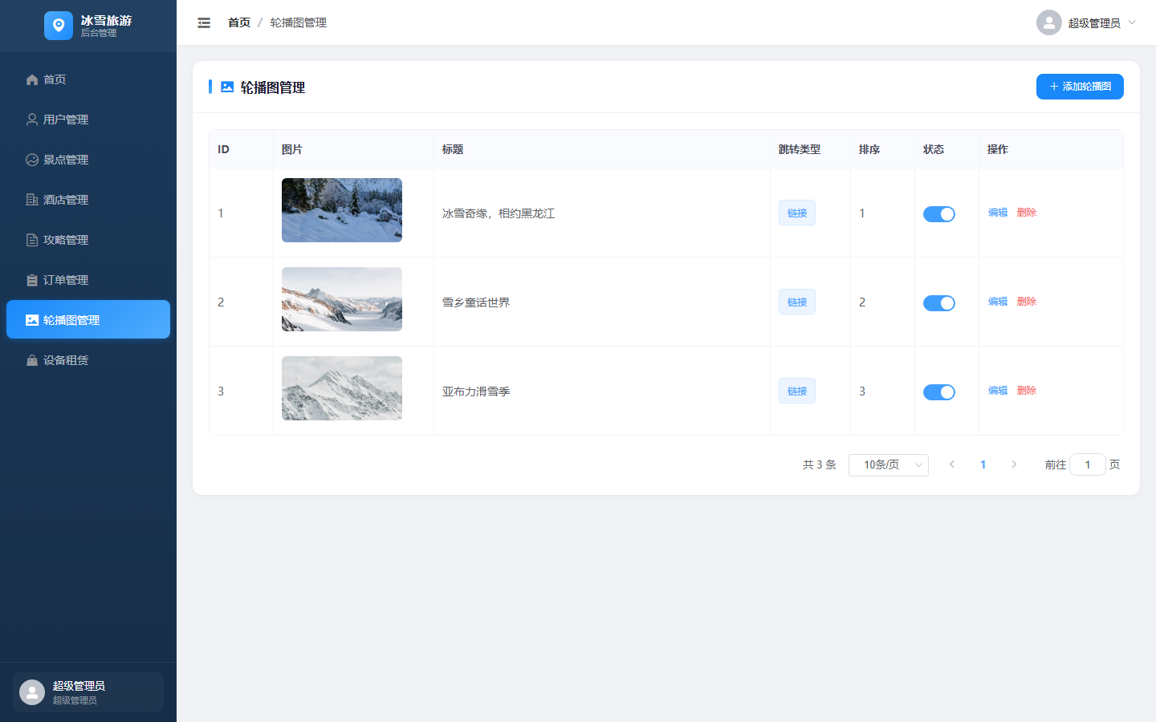
Task: Click the 订单管理 clipboard icon
Action: (32, 280)
